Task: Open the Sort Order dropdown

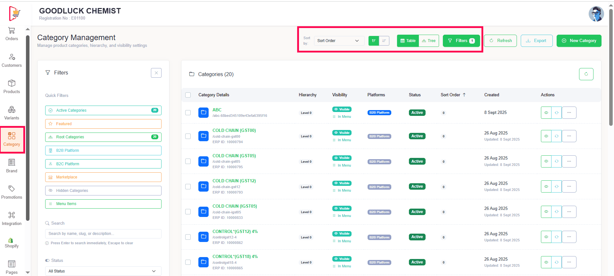Action: (x=339, y=41)
